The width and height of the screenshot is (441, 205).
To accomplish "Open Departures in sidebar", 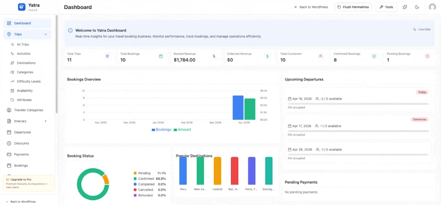I will [x=23, y=132].
